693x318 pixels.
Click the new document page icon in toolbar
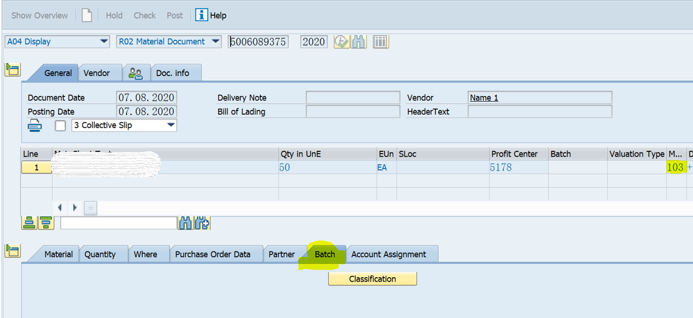[87, 15]
